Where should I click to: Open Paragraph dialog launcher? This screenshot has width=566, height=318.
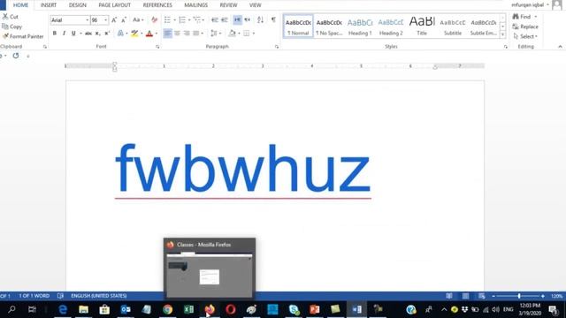277,47
